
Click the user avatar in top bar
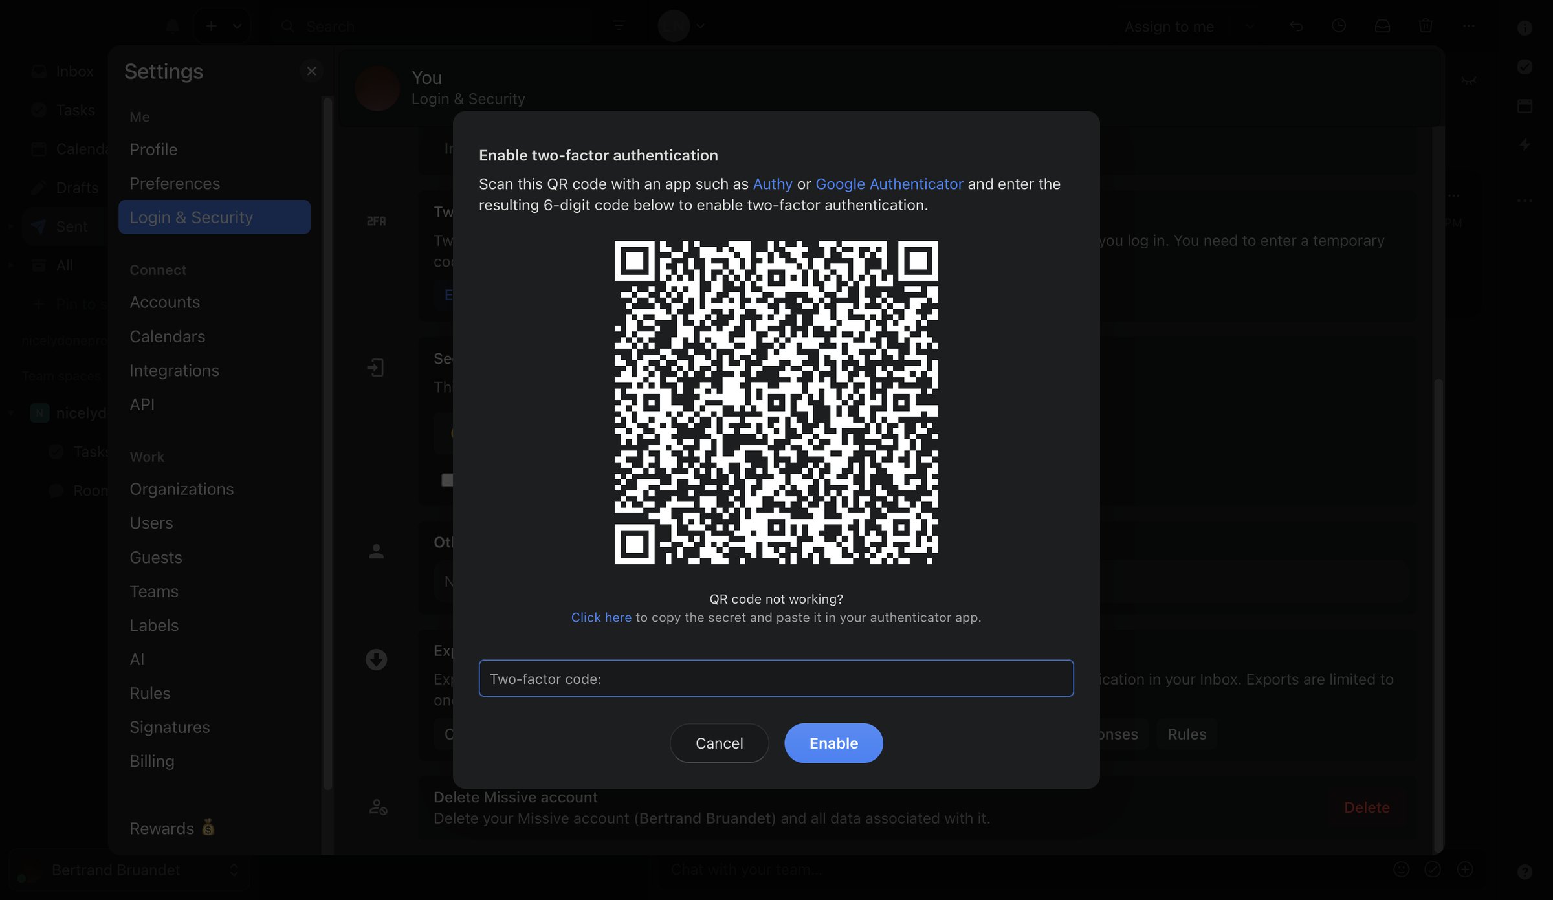coord(674,26)
